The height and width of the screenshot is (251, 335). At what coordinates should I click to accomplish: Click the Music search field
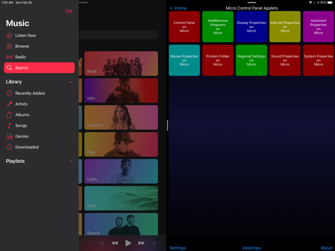pos(118,34)
